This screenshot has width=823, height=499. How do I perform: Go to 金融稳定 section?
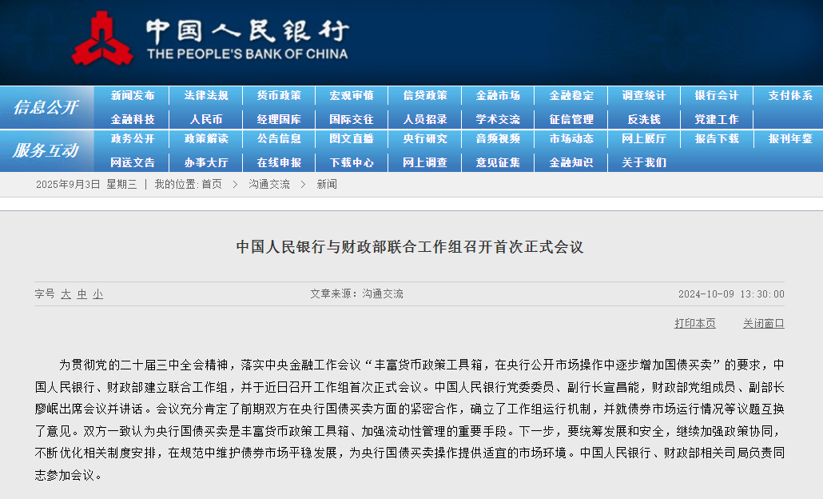pos(571,96)
